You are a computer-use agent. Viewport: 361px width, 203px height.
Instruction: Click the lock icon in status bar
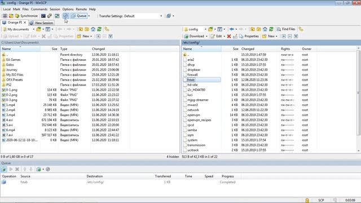307,200
